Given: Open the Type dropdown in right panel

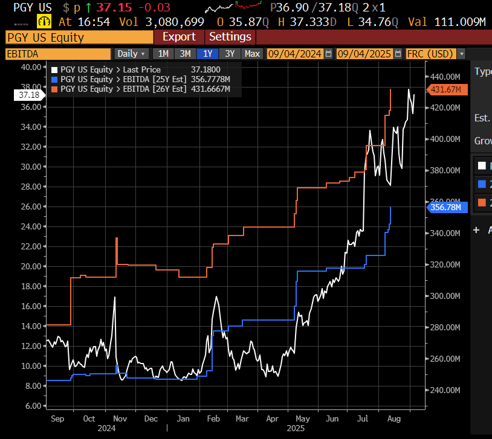Looking at the screenshot, I should (482, 71).
